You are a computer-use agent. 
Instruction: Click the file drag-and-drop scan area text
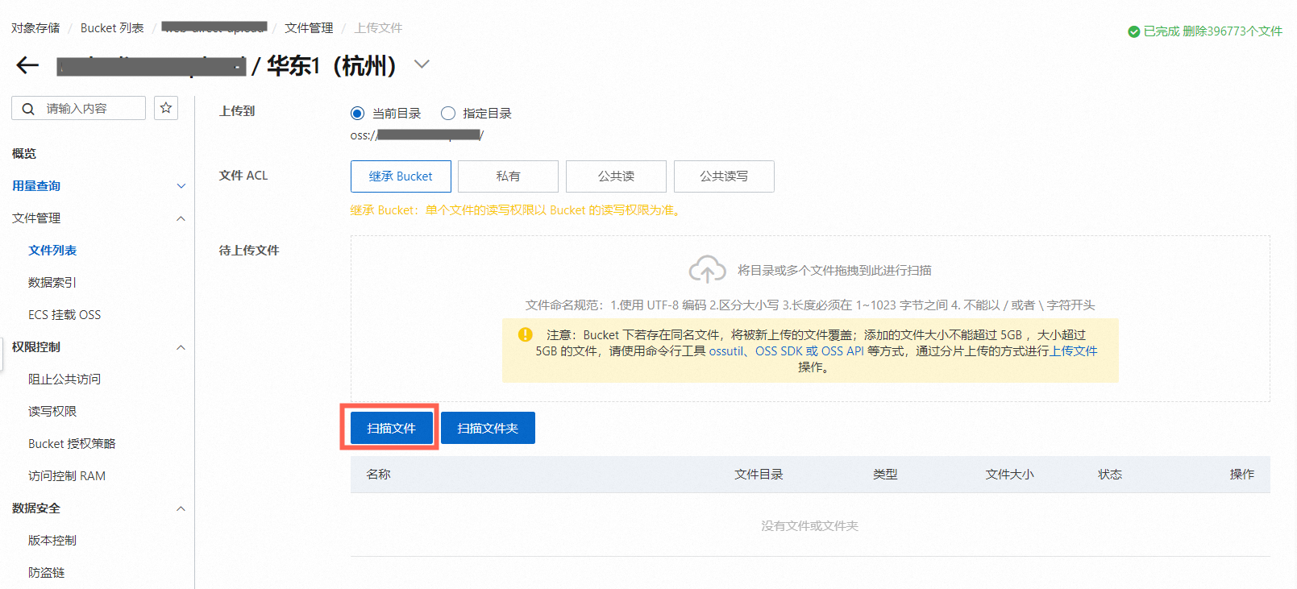tap(834, 271)
